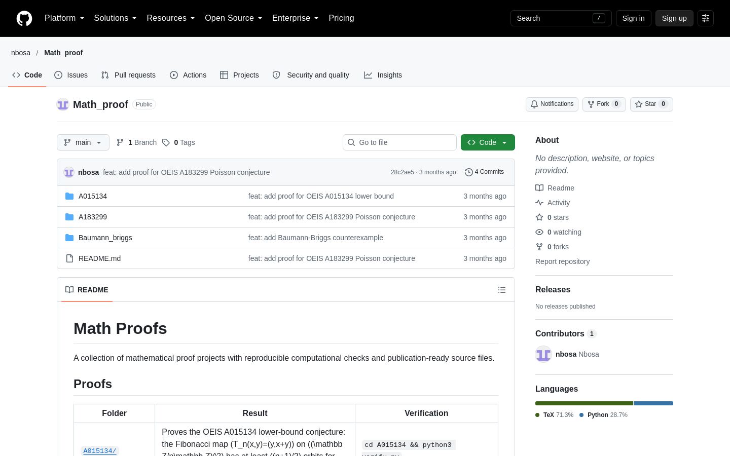730x456 pixels.
Task: Fork the Math_proof repository
Action: click(x=604, y=104)
